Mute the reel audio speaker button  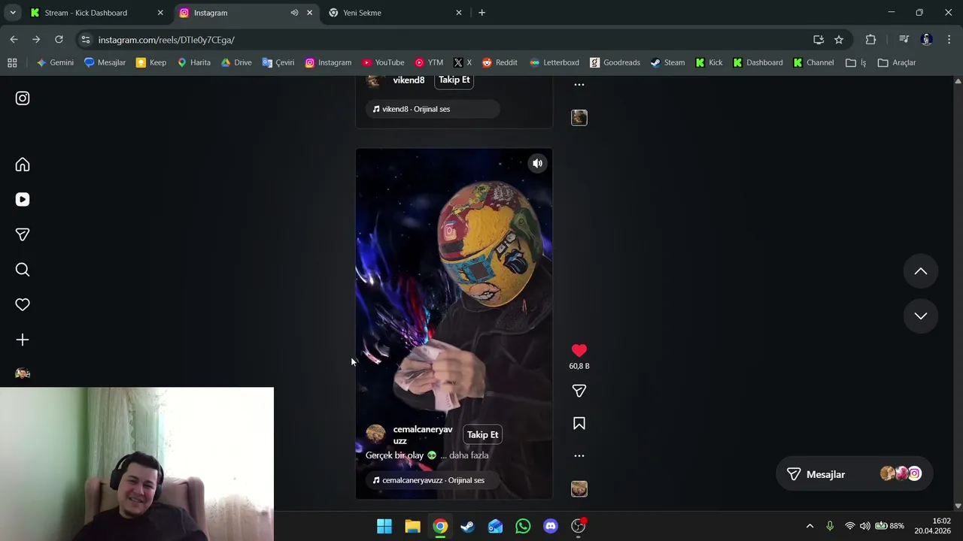[x=537, y=163]
